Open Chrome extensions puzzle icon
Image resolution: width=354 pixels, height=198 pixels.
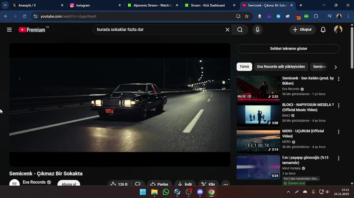click(x=316, y=16)
